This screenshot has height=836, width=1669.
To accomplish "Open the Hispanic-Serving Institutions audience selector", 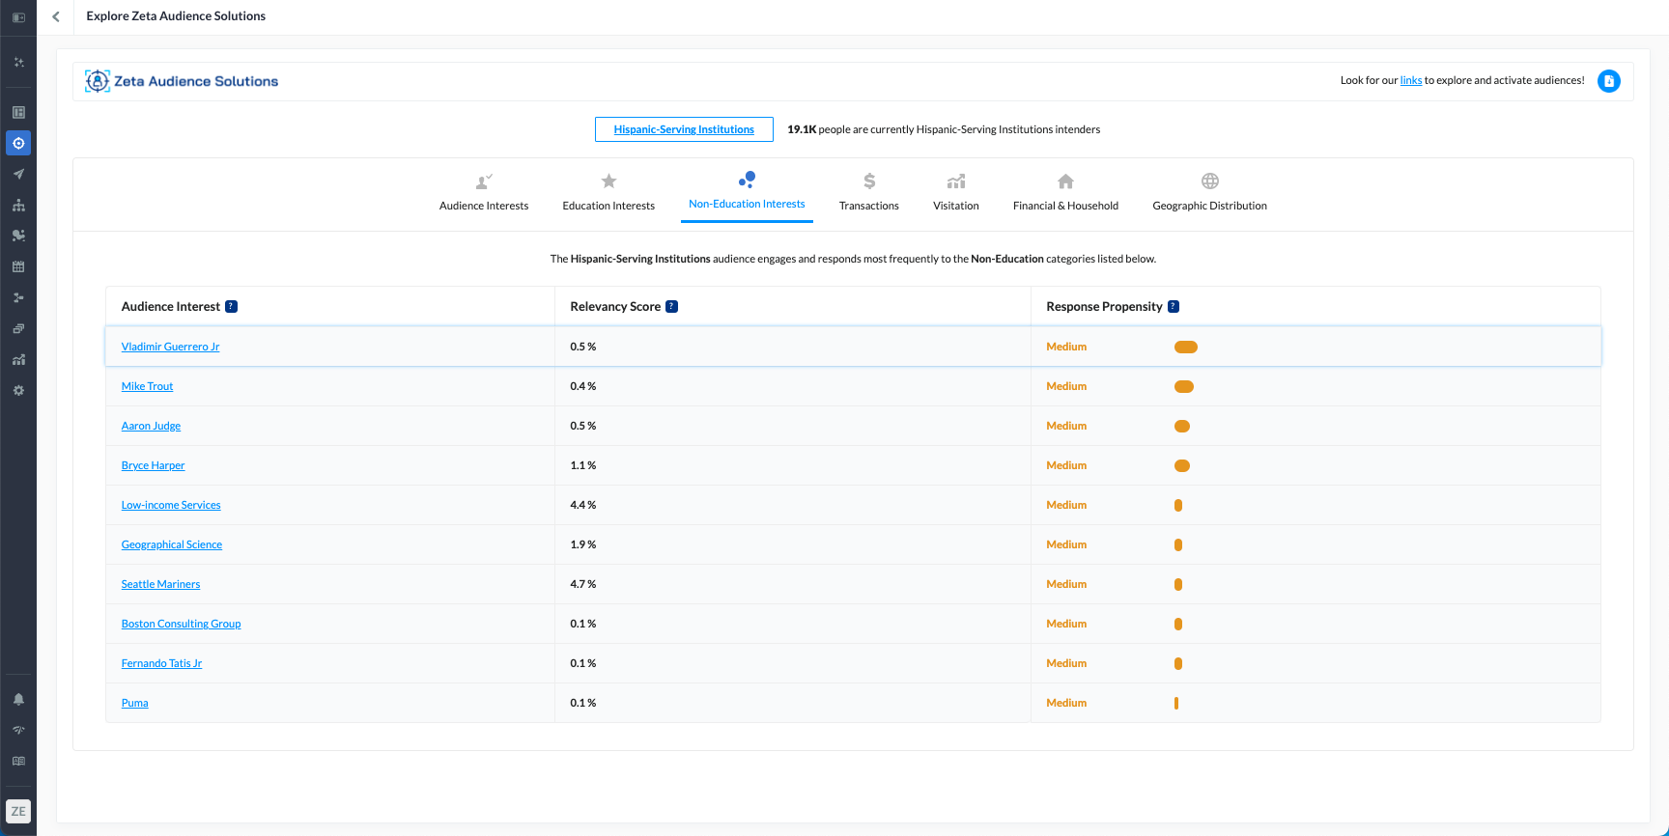I will pos(684,129).
